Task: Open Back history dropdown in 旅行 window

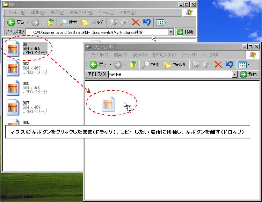Action: coord(28,22)
